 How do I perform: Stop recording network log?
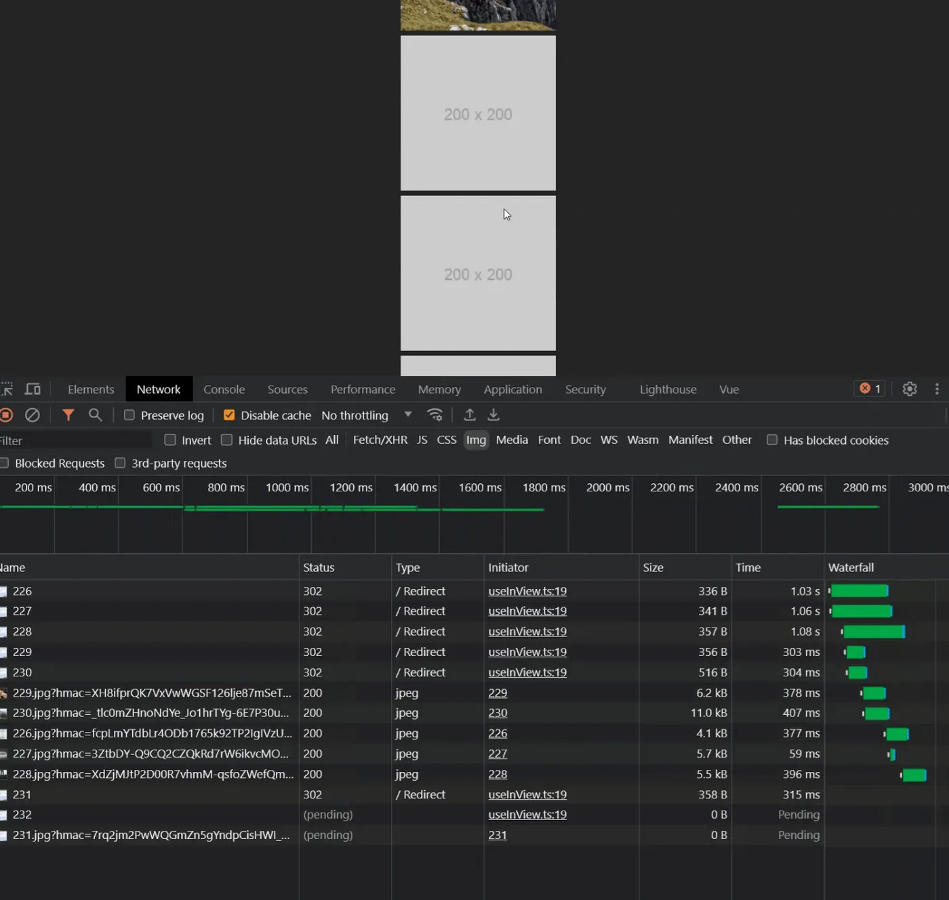(6, 415)
